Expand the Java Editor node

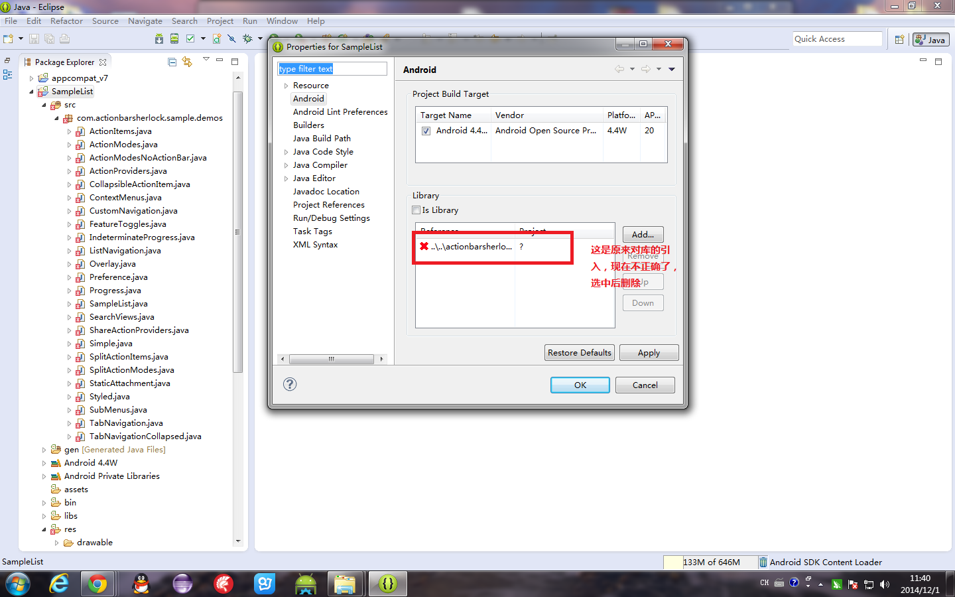coord(286,178)
